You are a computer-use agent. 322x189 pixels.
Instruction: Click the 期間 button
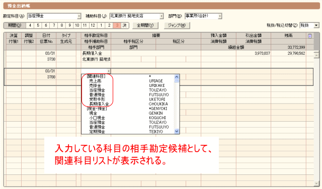15,25
